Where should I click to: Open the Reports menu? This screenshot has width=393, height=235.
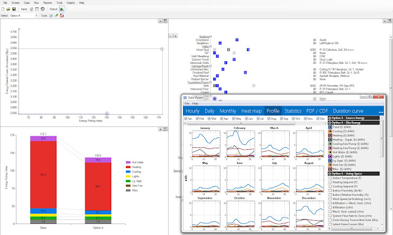point(47,2)
